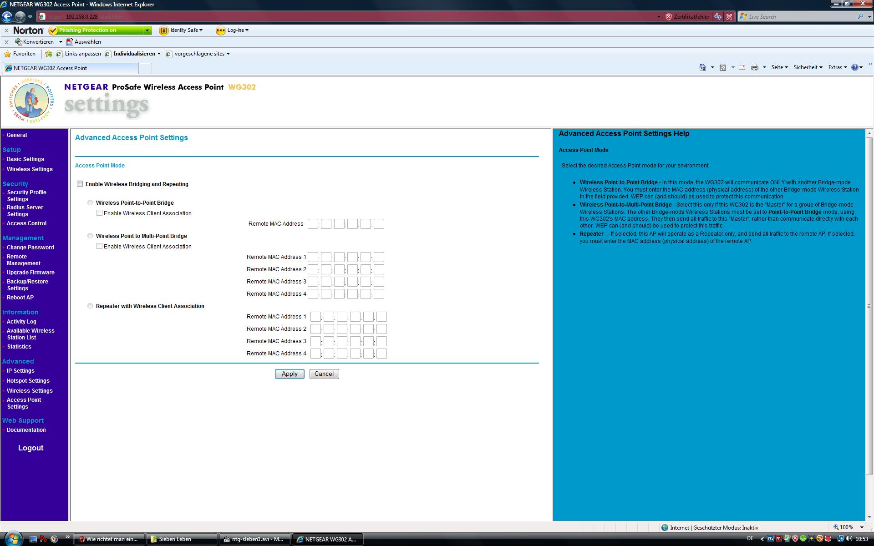874x546 pixels.
Task: Click the IE home page icon
Action: pos(702,67)
